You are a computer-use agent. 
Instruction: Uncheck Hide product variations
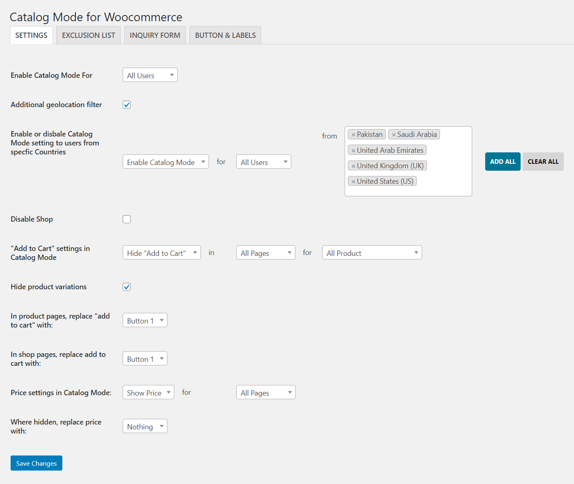tap(127, 287)
